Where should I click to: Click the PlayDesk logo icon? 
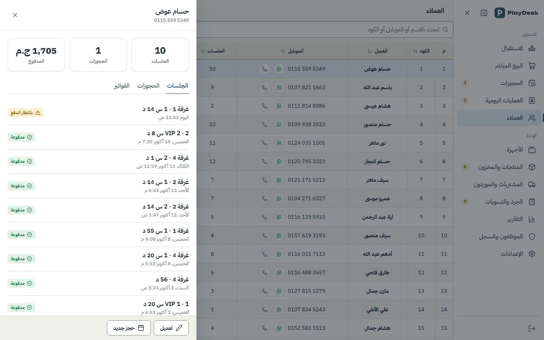pyautogui.click(x=499, y=13)
